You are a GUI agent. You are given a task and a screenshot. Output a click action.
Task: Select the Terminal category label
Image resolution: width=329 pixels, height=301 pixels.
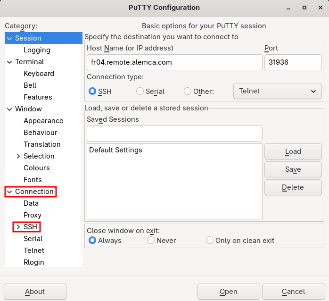[x=29, y=62]
